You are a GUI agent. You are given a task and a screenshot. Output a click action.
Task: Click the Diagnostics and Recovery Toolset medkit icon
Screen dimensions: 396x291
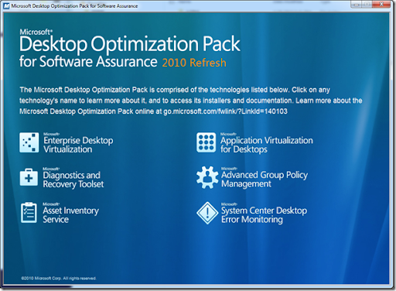click(29, 177)
